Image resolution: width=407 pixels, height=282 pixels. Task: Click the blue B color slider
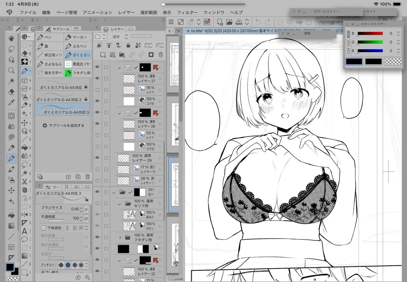(x=370, y=51)
